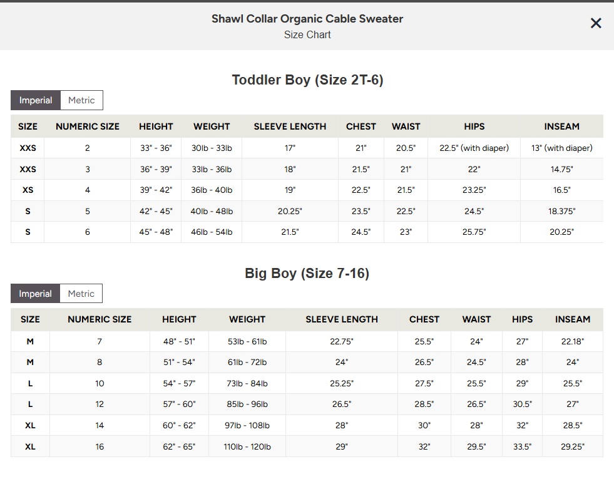Click NUMERIC SIZE header in Big Boy table

coord(100,319)
